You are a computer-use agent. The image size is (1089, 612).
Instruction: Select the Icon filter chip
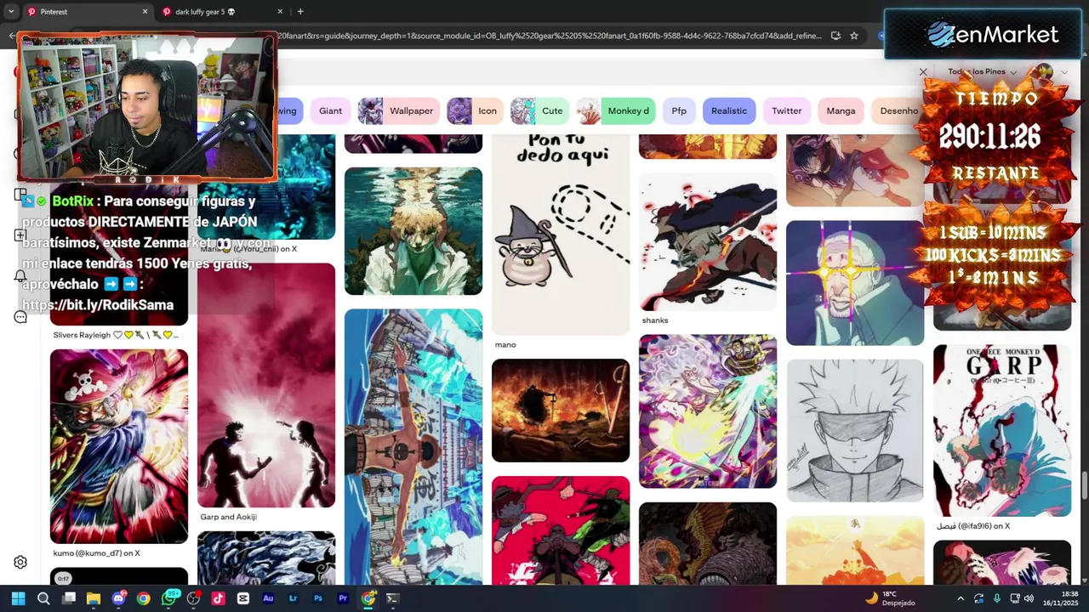[475, 111]
